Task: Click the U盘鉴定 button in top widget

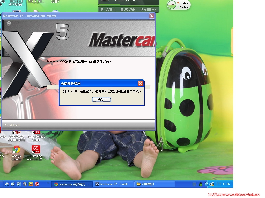Action: point(128,10)
